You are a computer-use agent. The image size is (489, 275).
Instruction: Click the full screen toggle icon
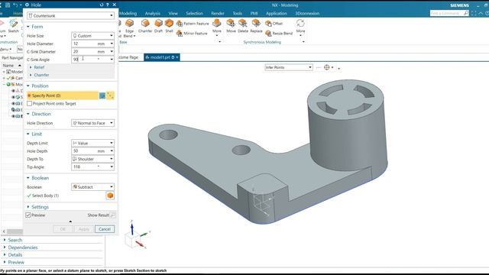coord(474,13)
